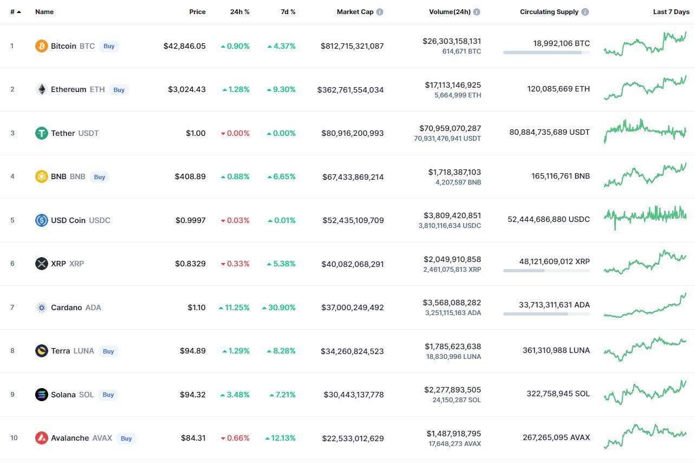The width and height of the screenshot is (695, 465).
Task: Click Buy button next to Bitcoin
Action: [109, 47]
